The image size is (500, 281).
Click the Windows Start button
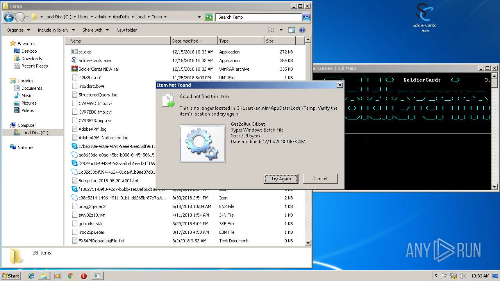coord(11,276)
